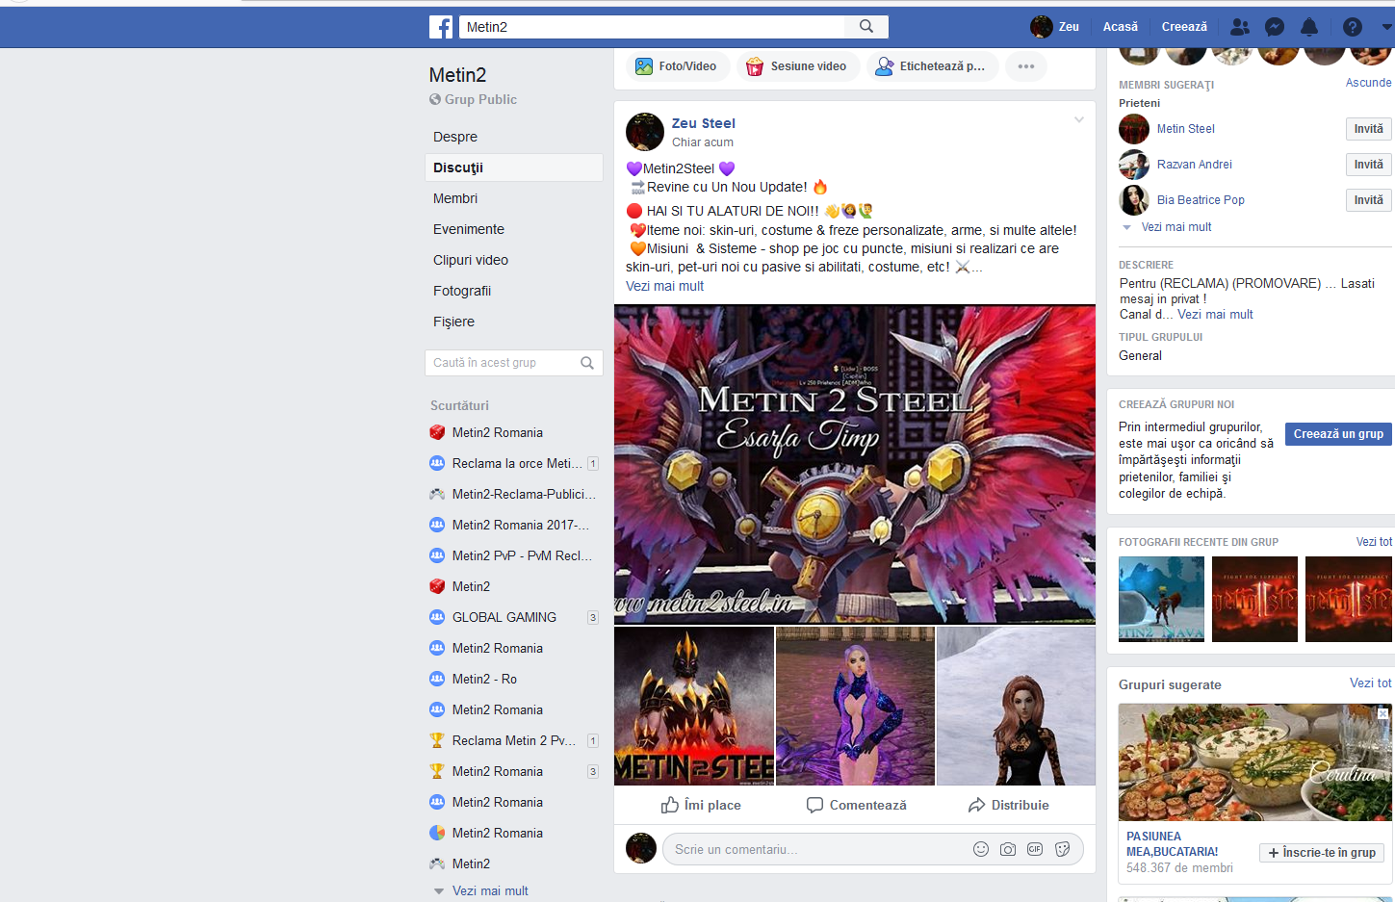This screenshot has width=1395, height=902.
Task: Expand shortcuts with Vezi mai mult
Action: coord(490,890)
